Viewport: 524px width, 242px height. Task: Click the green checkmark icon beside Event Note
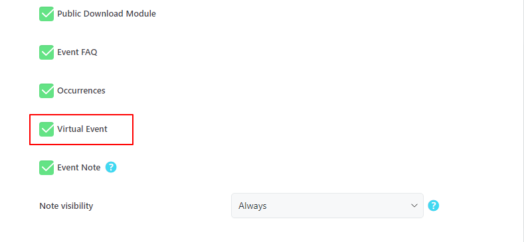(x=46, y=168)
